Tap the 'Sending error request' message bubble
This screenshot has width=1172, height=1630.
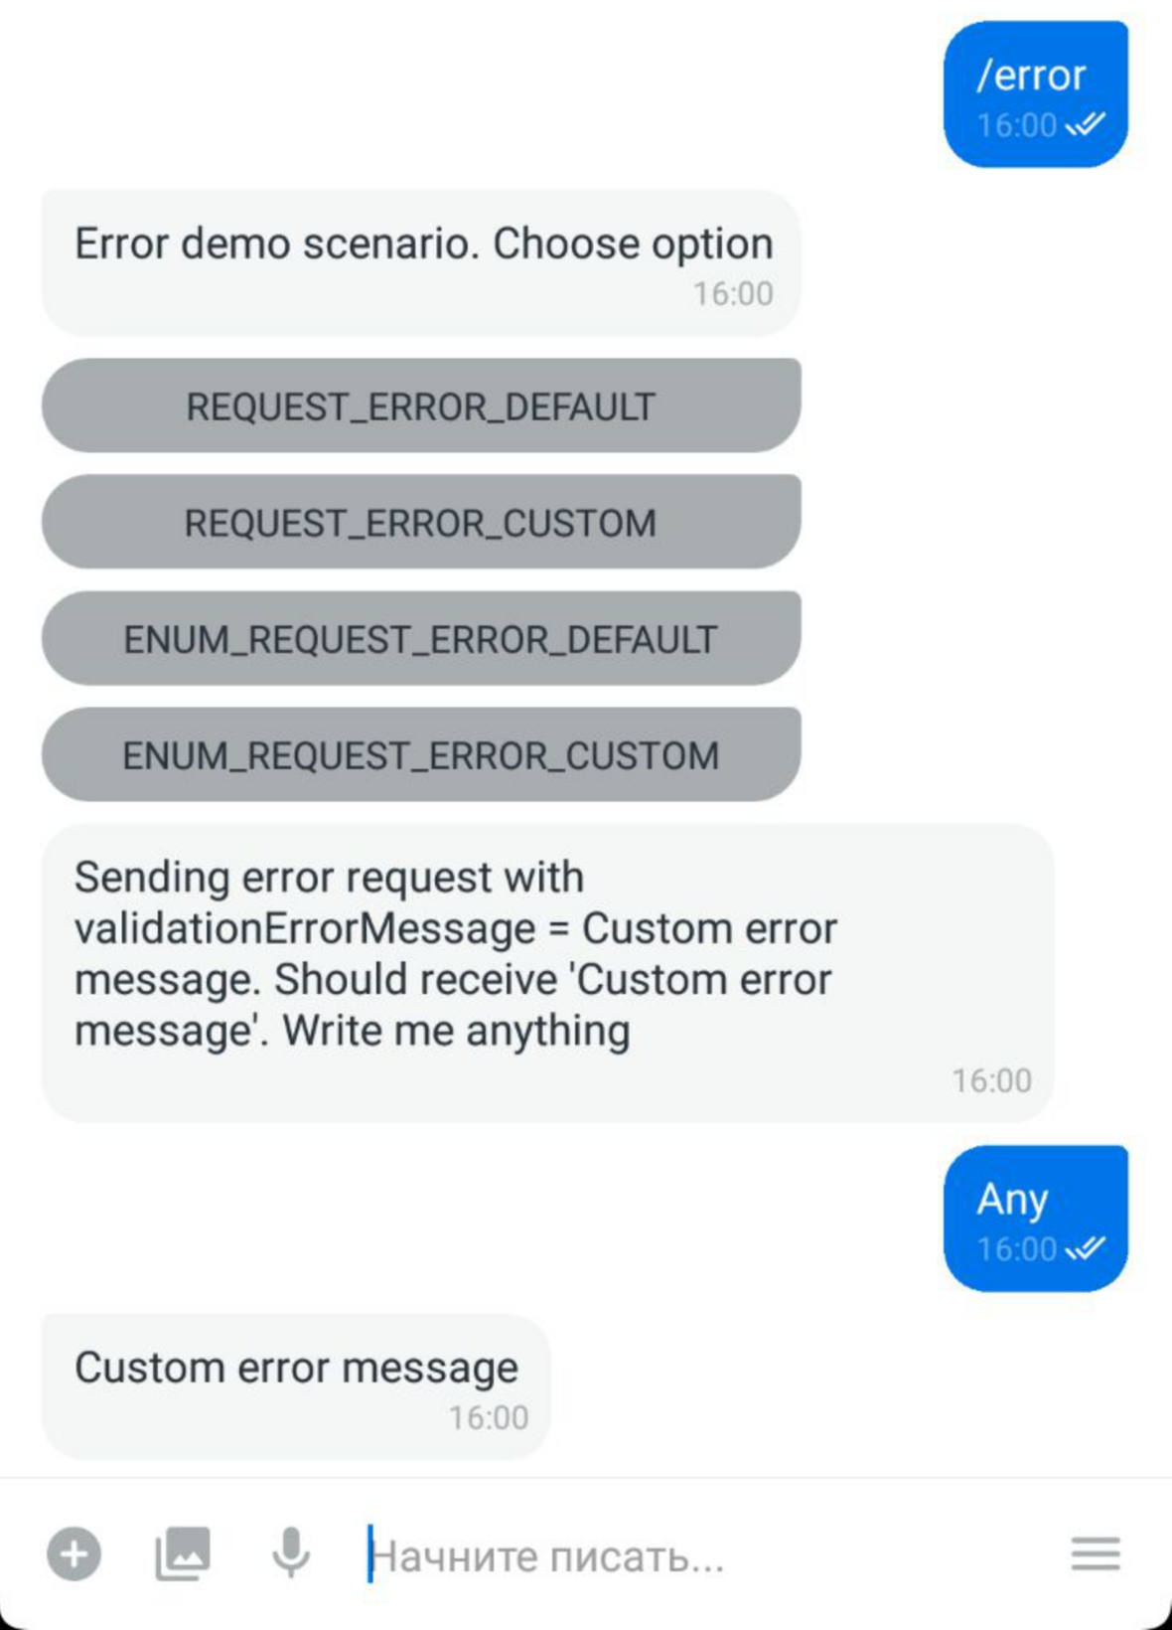pos(547,974)
